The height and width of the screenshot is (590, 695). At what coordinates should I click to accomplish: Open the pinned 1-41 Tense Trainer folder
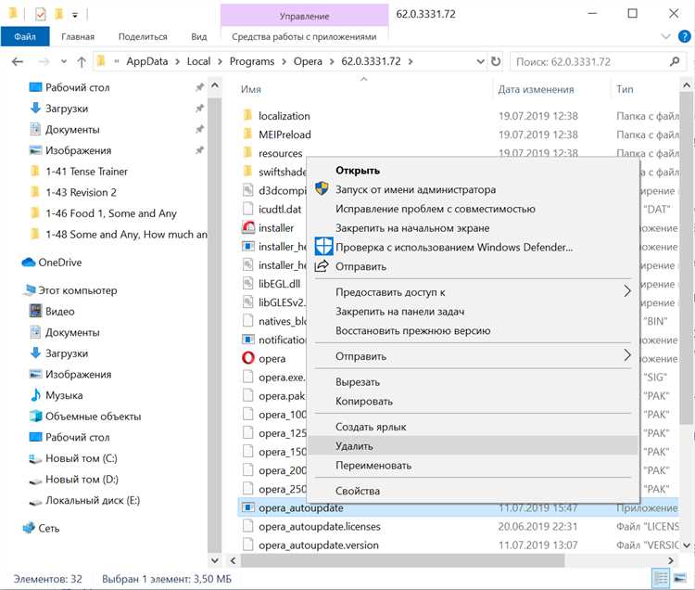pos(86,172)
